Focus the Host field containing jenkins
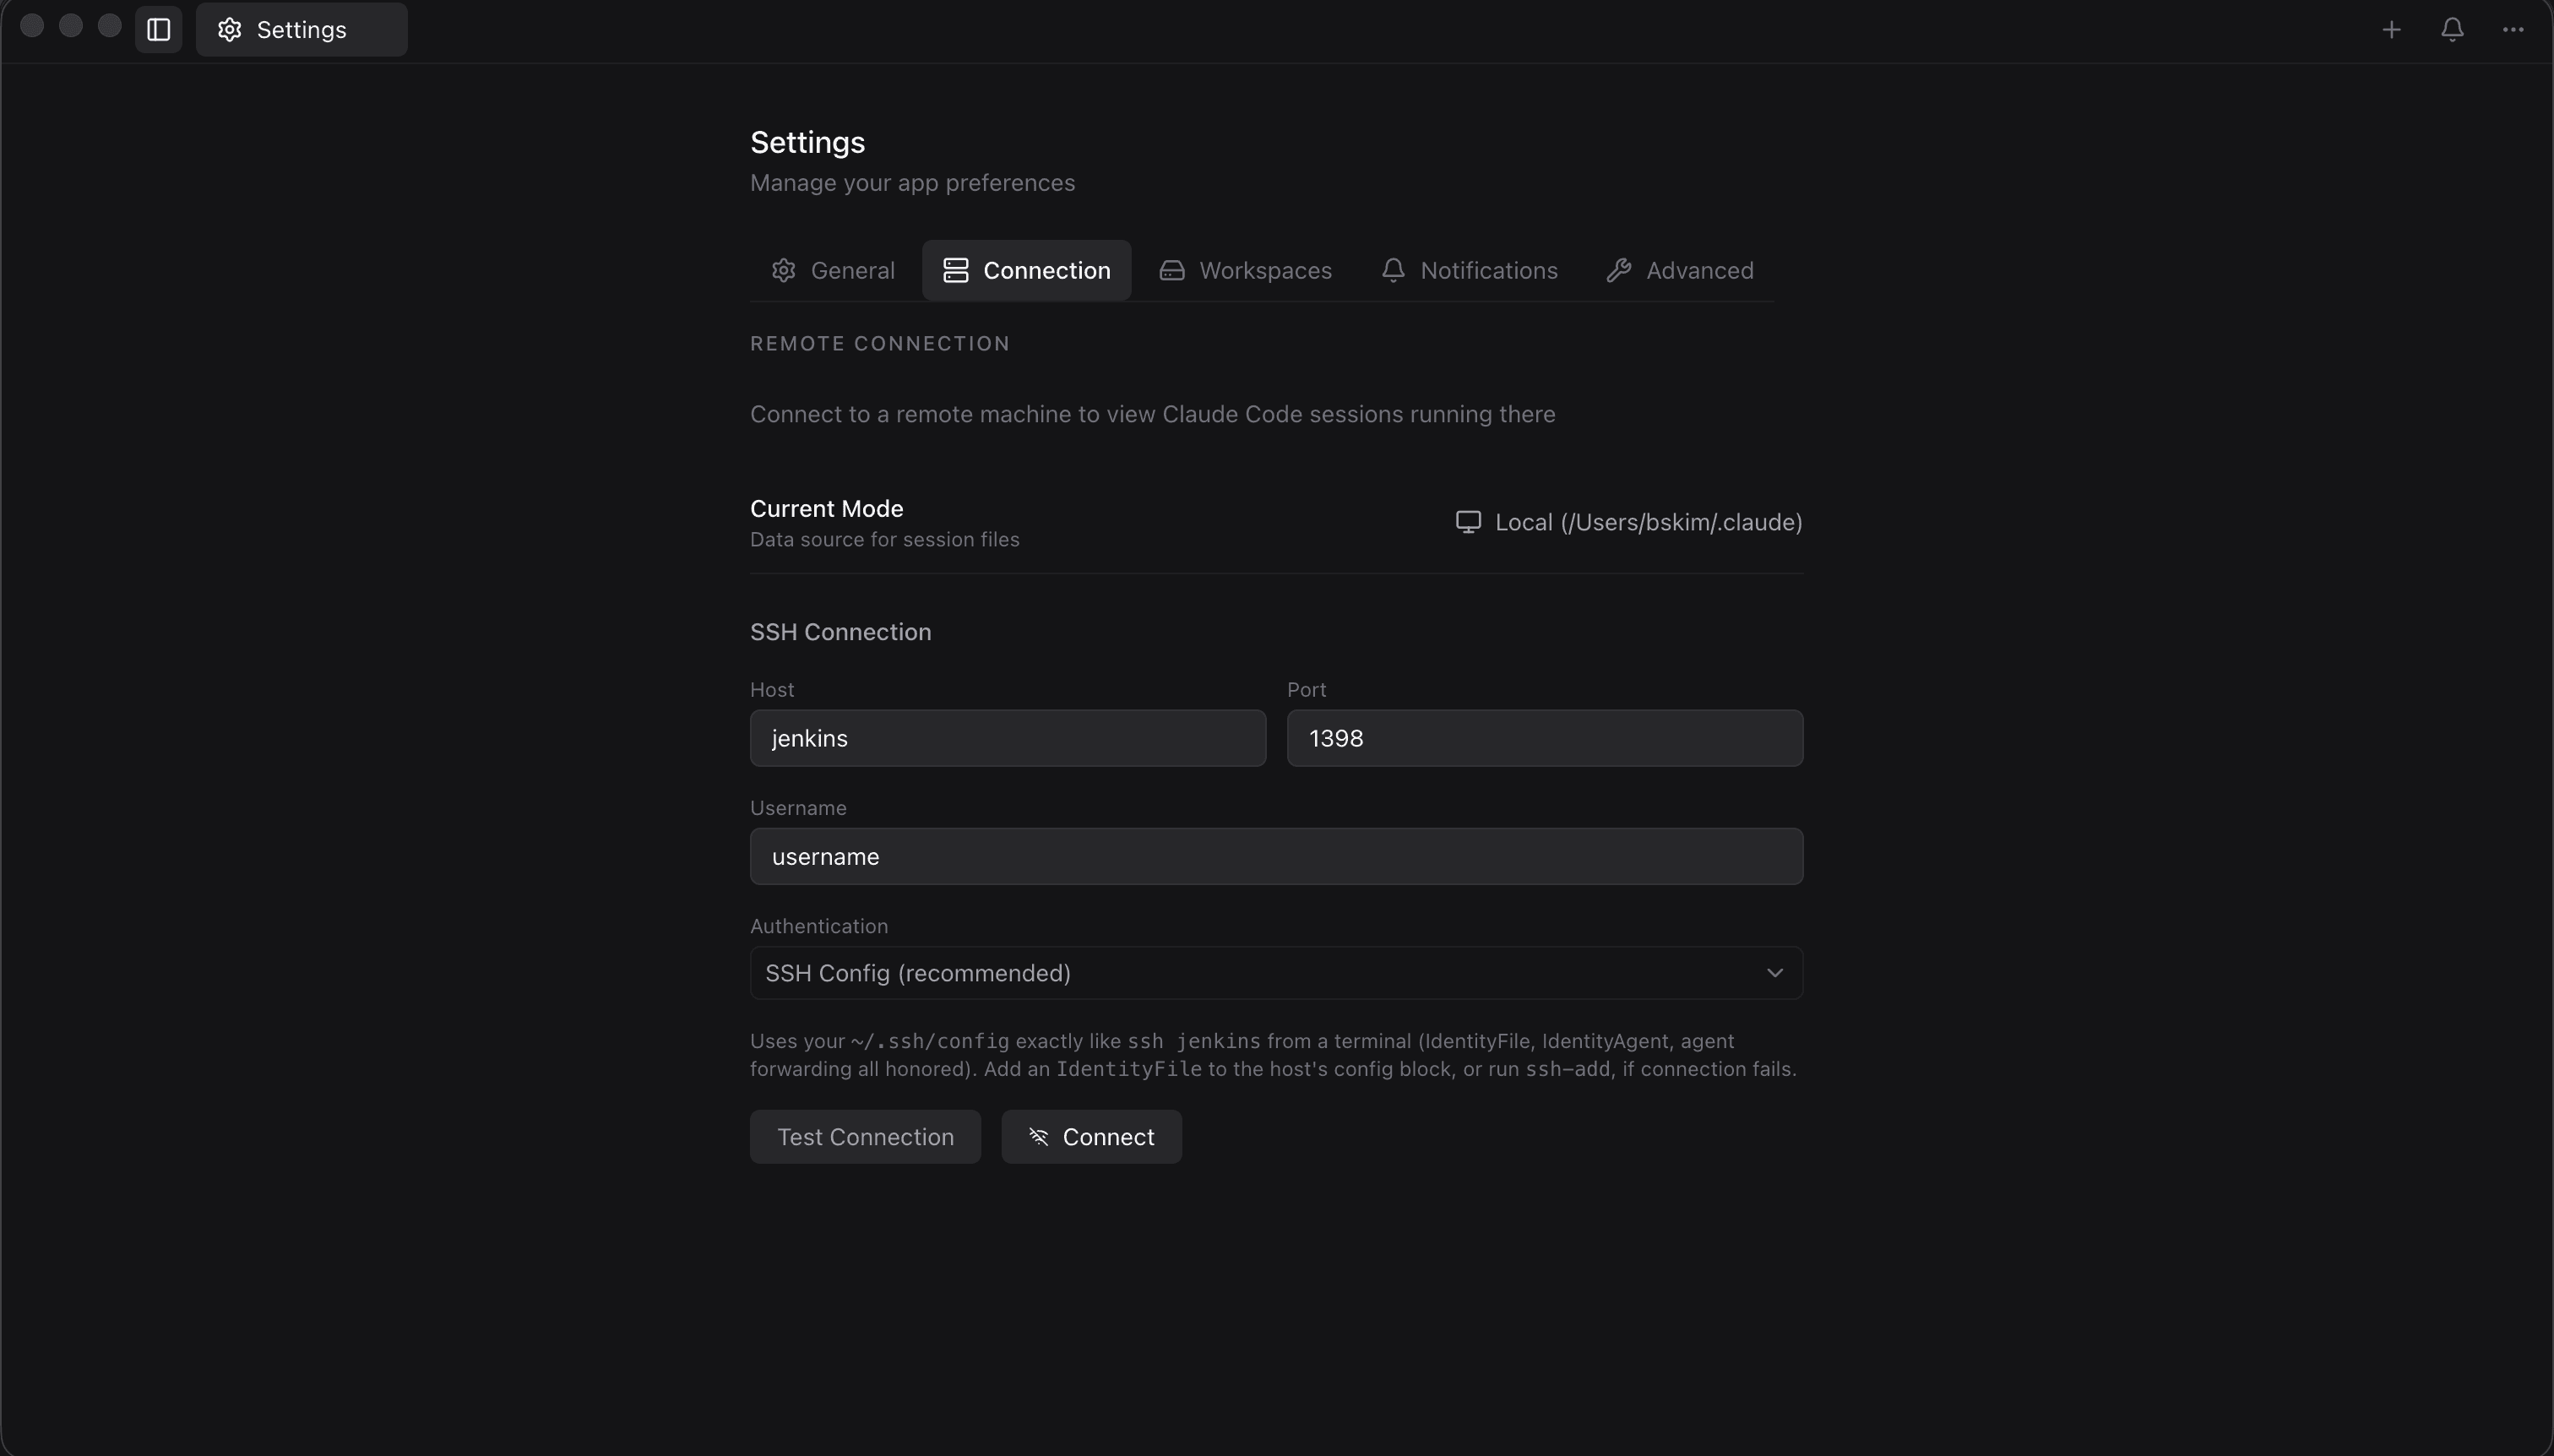 pyautogui.click(x=1007, y=738)
